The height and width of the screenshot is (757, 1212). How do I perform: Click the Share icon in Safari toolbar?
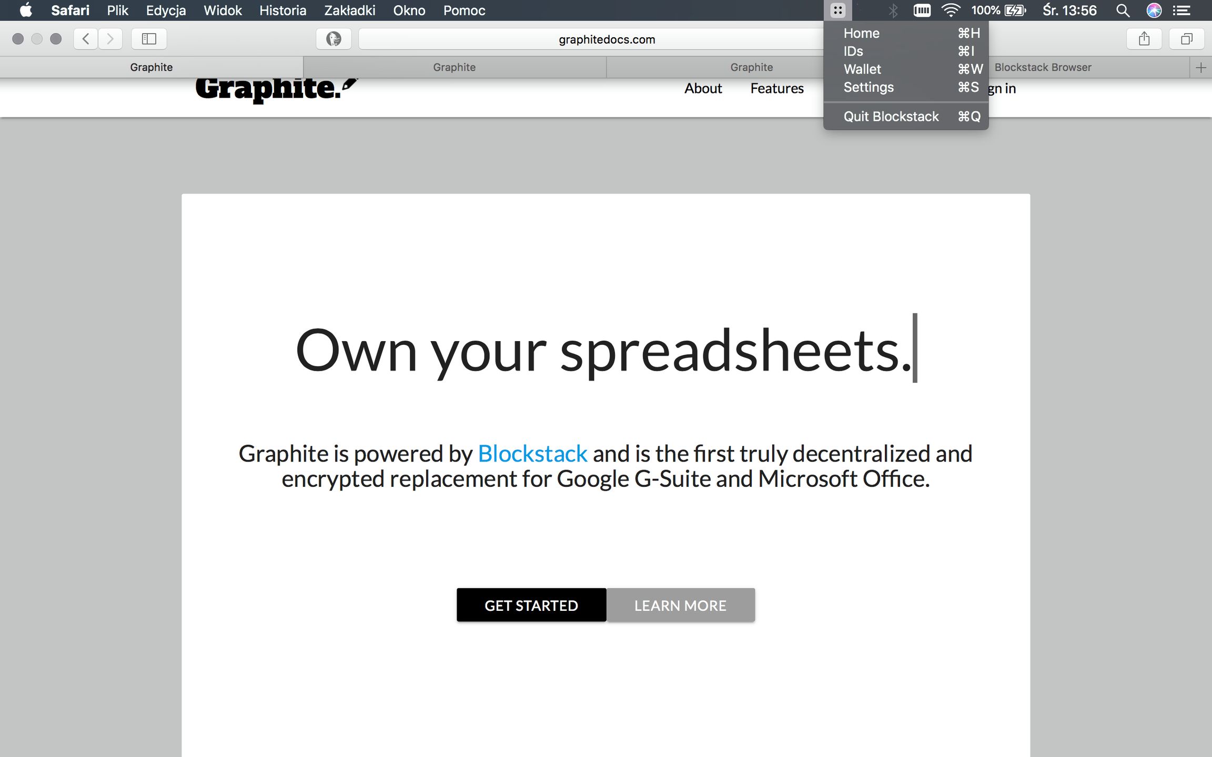click(x=1145, y=38)
